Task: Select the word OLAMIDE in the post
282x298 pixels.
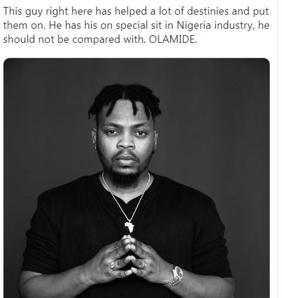Action: click(x=173, y=39)
